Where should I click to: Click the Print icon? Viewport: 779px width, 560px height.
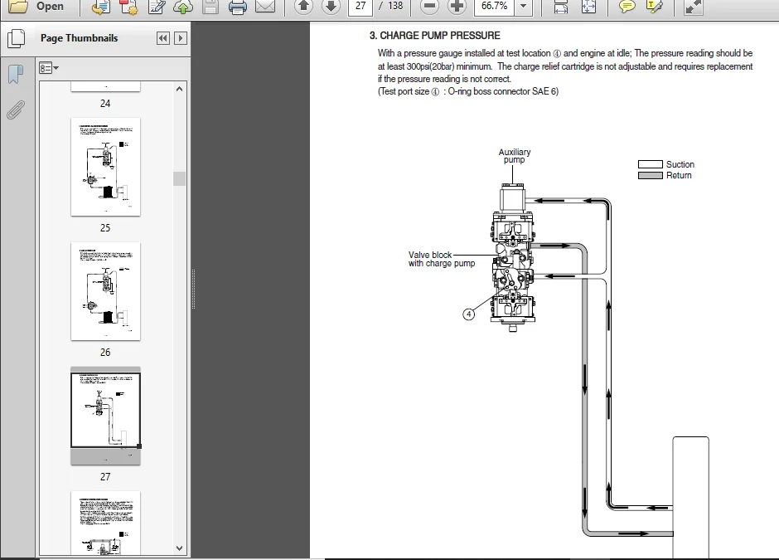coord(238,7)
